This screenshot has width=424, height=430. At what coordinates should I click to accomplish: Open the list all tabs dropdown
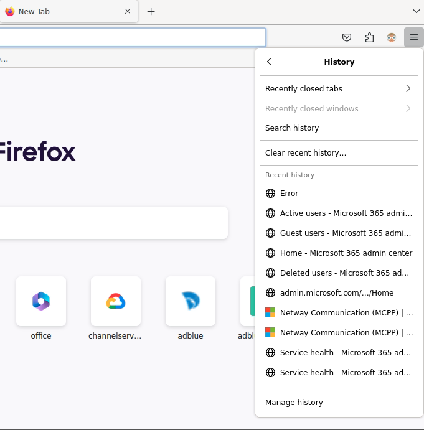click(x=417, y=11)
